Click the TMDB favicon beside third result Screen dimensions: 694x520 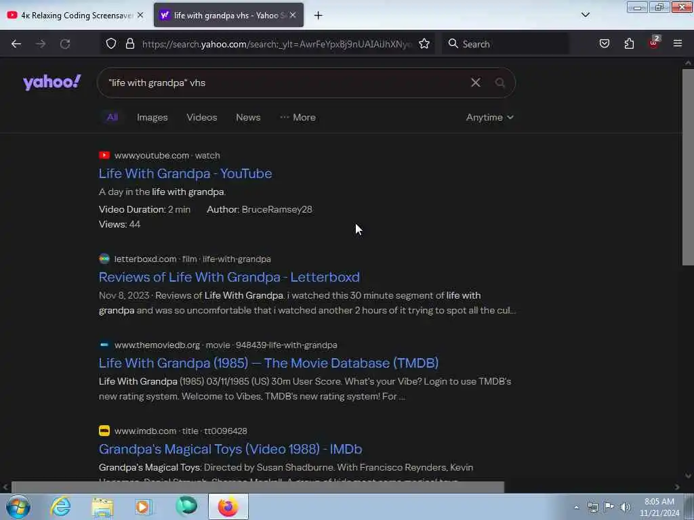tap(104, 345)
